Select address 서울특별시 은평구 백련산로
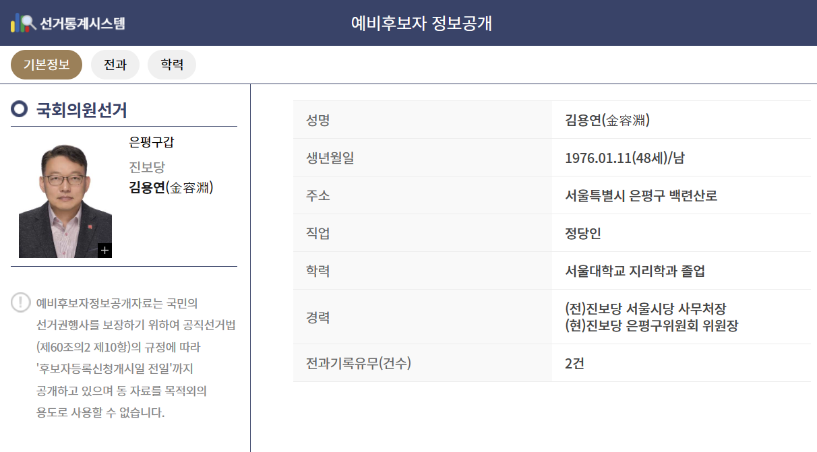 click(641, 196)
